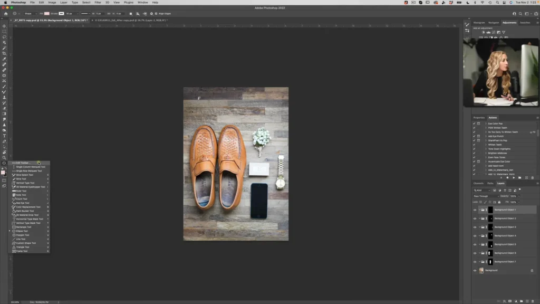This screenshot has height=304, width=540.
Task: Hide the Background layer eye icon
Action: point(475,271)
